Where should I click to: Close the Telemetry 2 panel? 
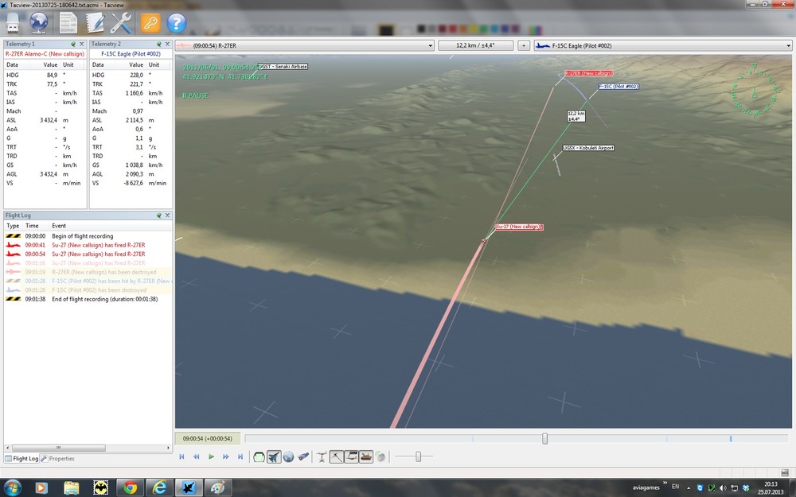pos(167,44)
